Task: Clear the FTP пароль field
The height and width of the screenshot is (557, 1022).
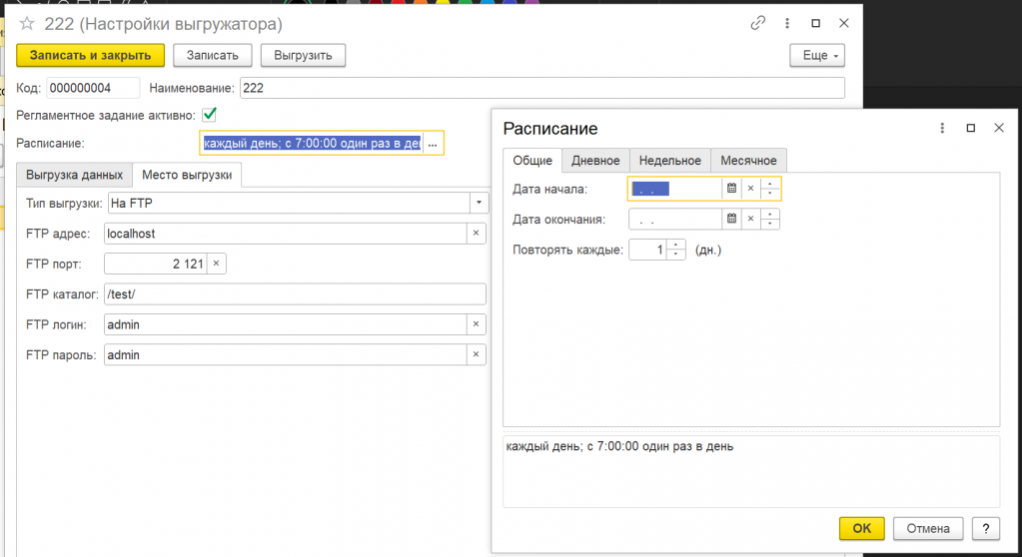Action: [x=477, y=355]
